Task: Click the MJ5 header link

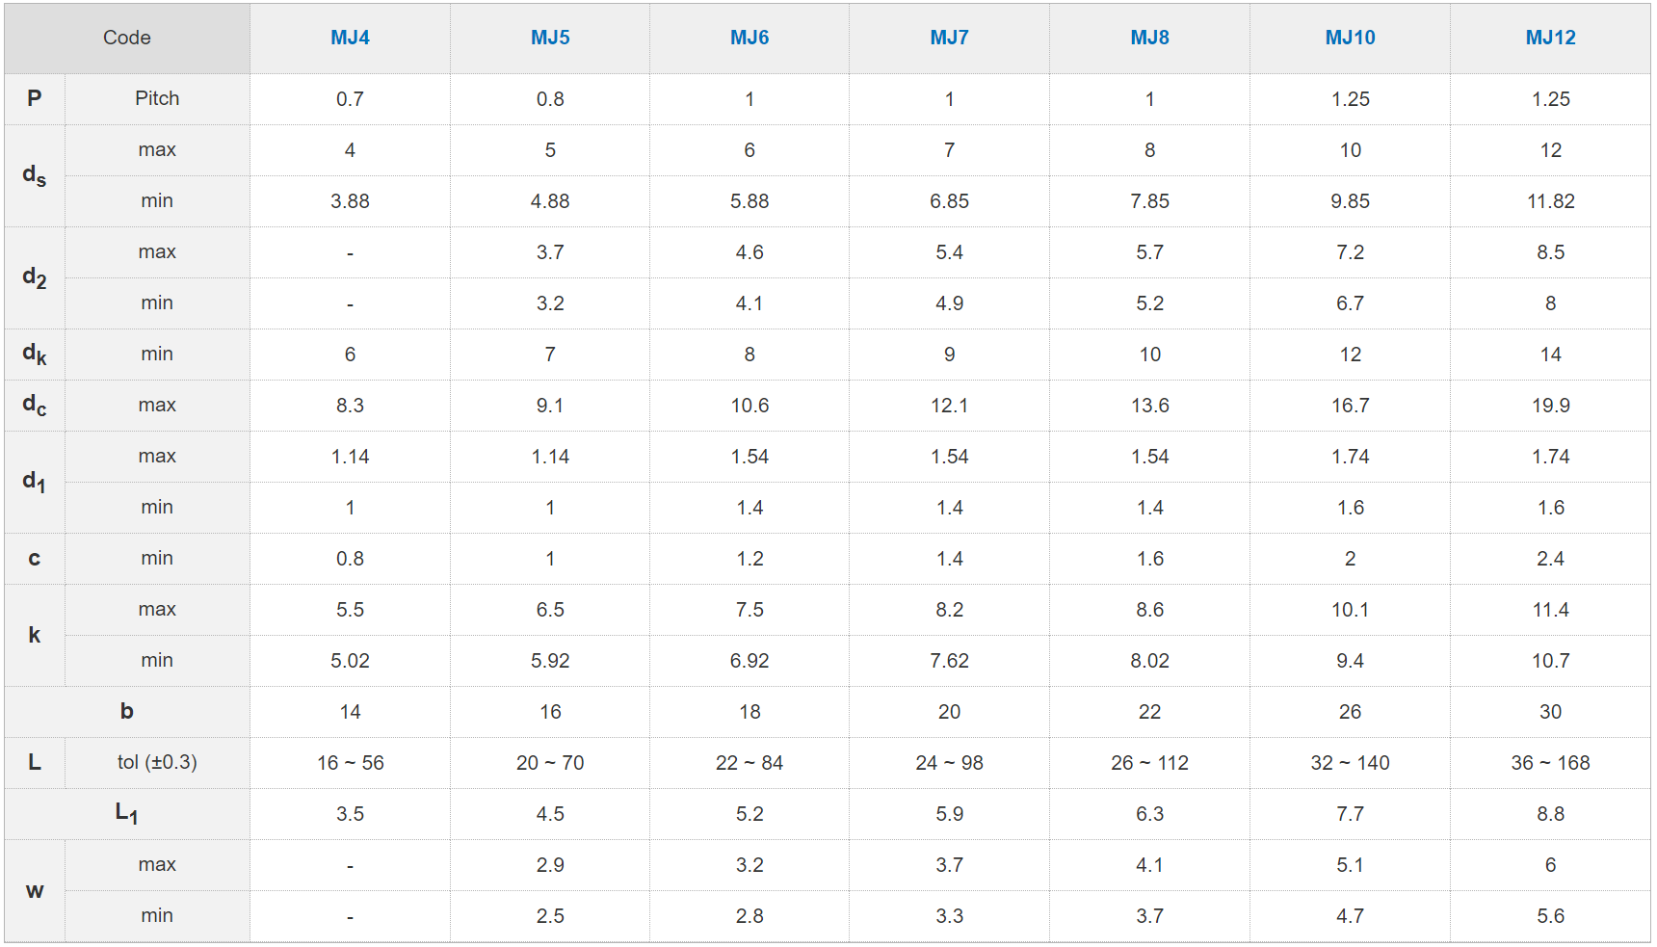Action: tap(550, 38)
